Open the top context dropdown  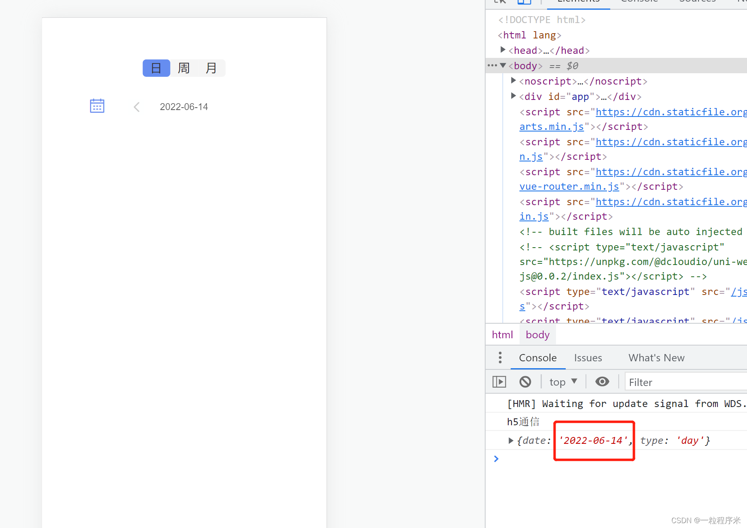[563, 382]
